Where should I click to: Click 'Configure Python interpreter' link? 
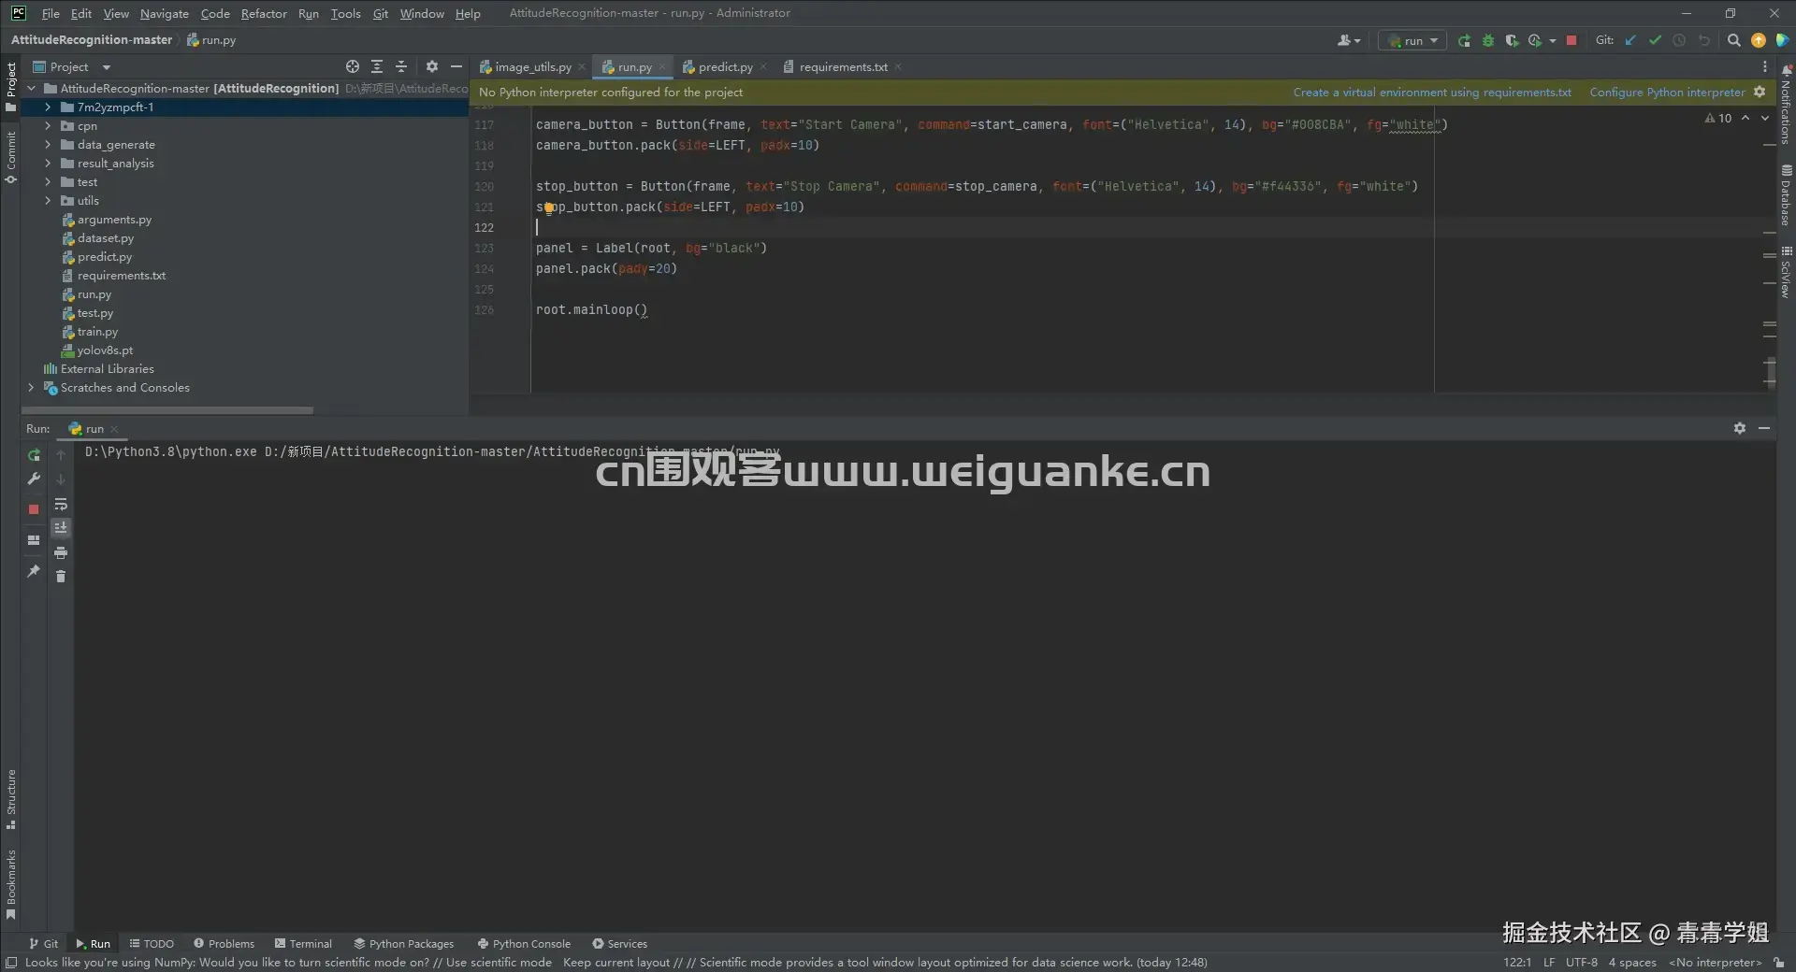click(1667, 92)
